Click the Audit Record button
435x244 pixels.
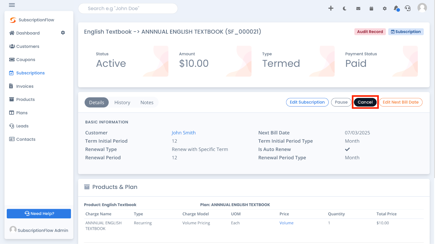click(x=370, y=32)
